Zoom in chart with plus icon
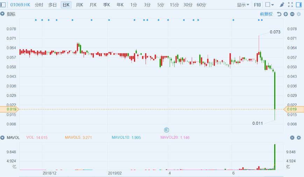 point(285,14)
